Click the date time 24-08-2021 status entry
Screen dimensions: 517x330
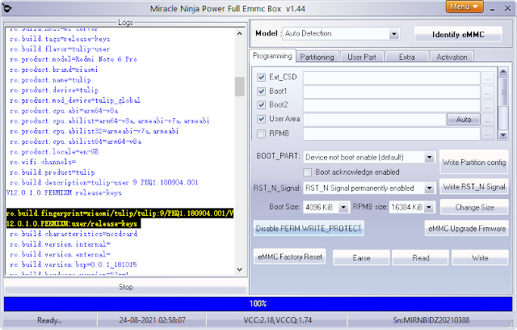(152, 320)
